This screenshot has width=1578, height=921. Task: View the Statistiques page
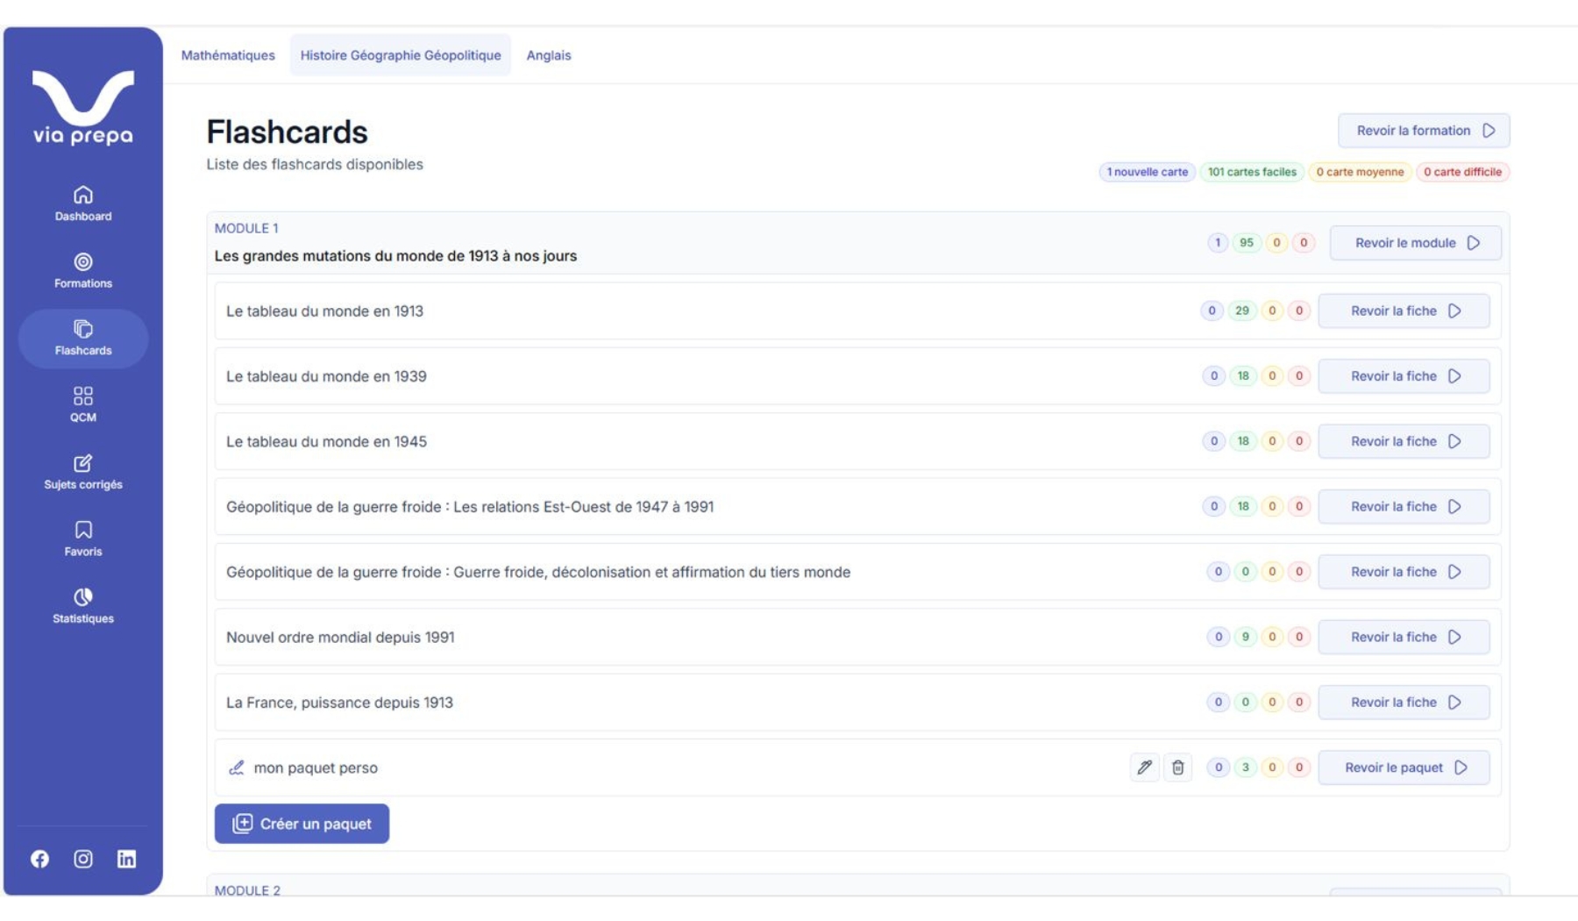[82, 606]
